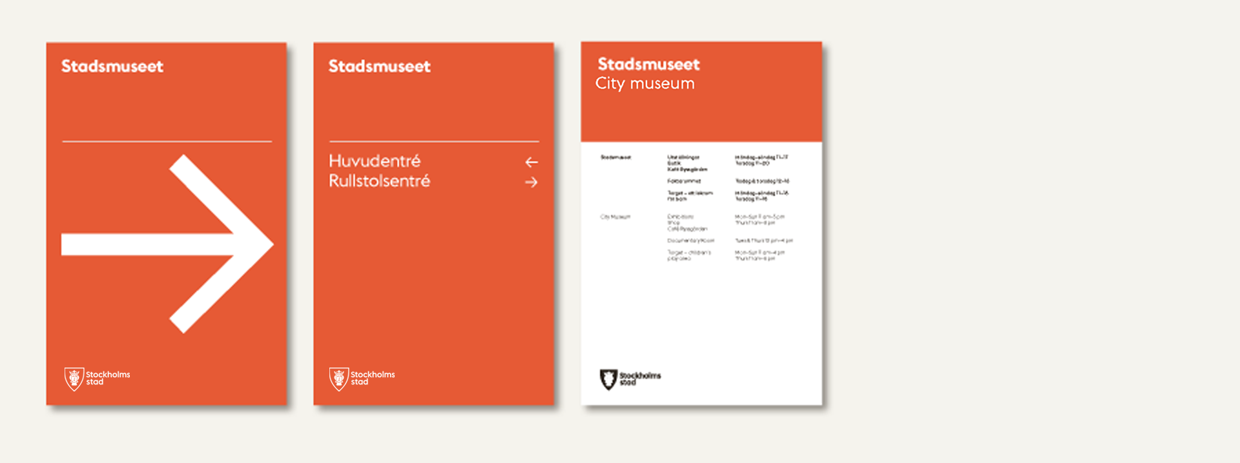Click black Stockholms stad text on white poster

tap(640, 379)
